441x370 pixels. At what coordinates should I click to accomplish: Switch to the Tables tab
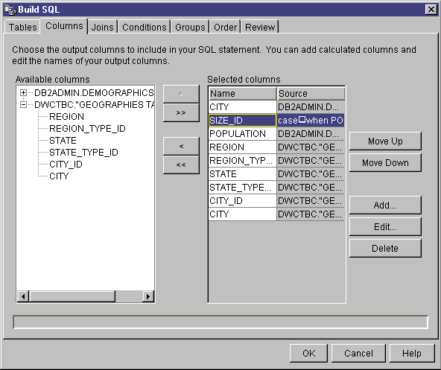[23, 28]
